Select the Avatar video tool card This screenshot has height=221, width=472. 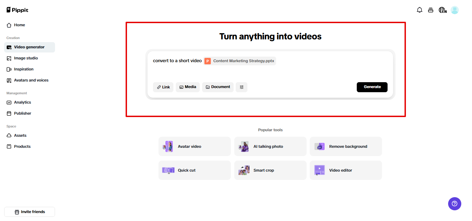tap(194, 146)
